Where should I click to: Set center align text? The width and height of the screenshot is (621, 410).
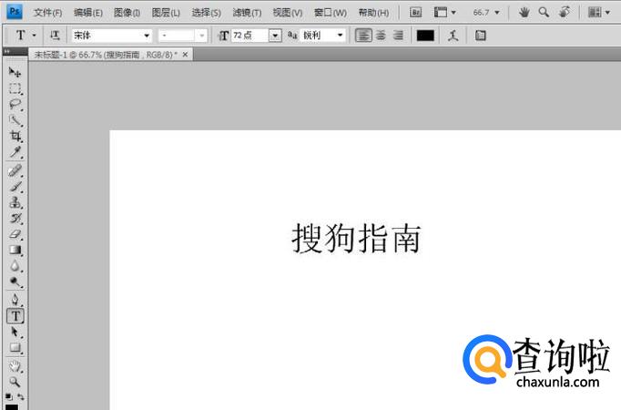tap(381, 36)
